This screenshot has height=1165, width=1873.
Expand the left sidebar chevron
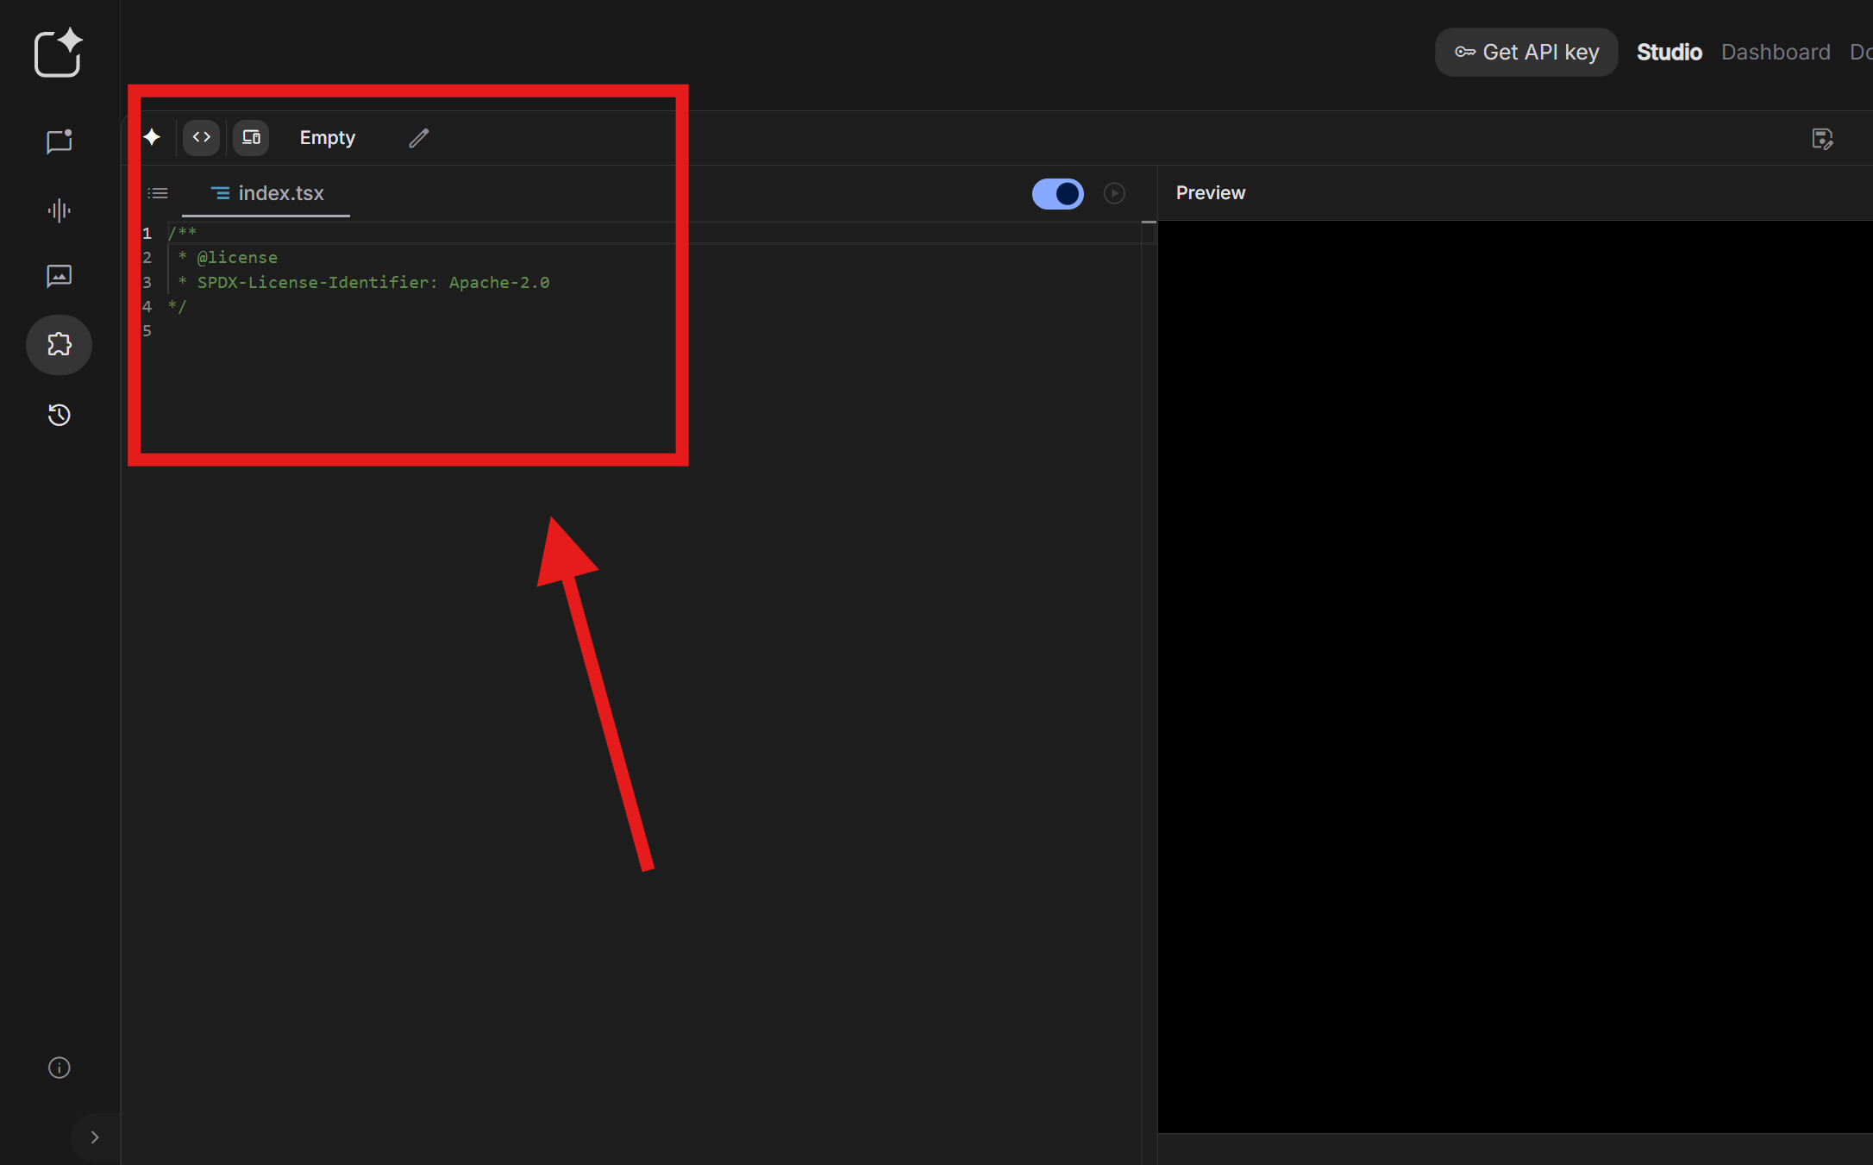pos(95,1137)
